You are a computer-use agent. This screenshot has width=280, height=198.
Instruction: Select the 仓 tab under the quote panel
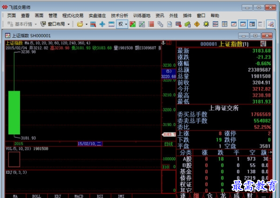tap(210, 196)
